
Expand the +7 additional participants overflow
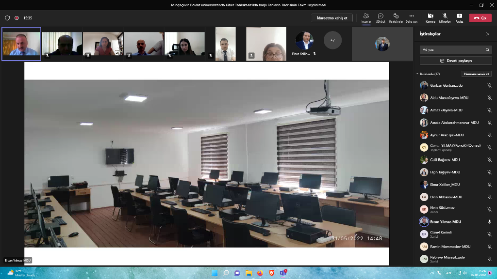click(332, 40)
